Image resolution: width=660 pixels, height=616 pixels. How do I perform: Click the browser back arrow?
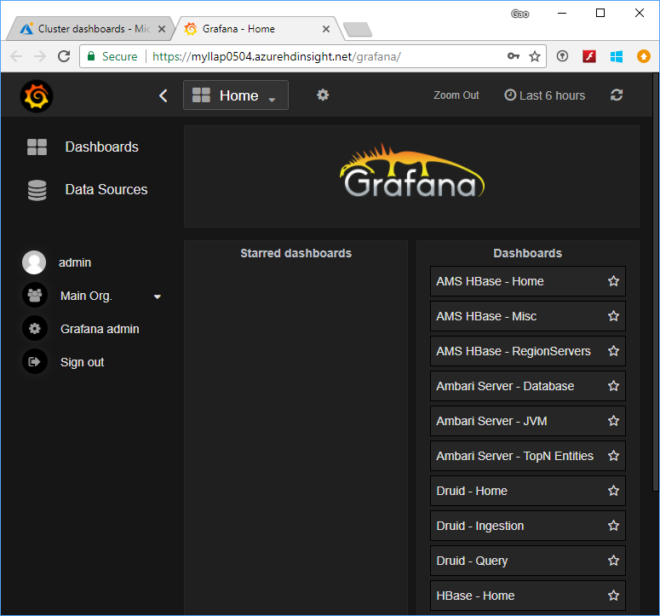[16, 56]
